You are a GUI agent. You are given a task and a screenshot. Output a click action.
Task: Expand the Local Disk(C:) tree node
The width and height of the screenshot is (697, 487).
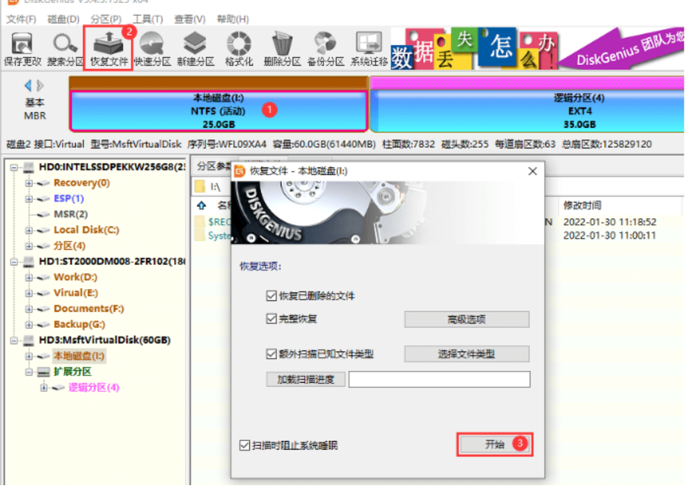click(29, 230)
